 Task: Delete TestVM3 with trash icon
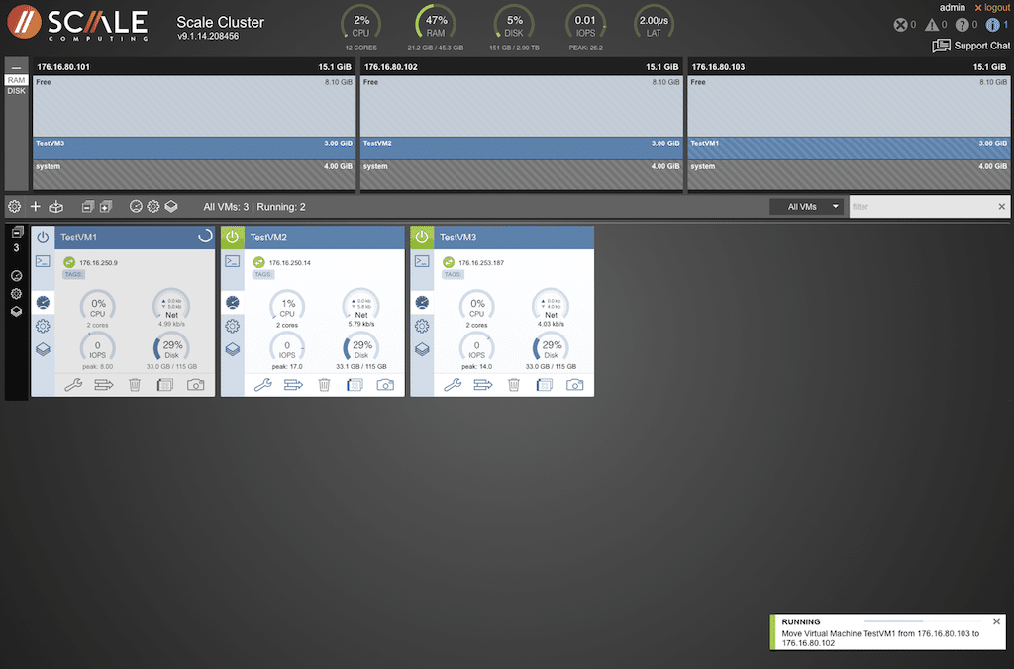coord(514,385)
